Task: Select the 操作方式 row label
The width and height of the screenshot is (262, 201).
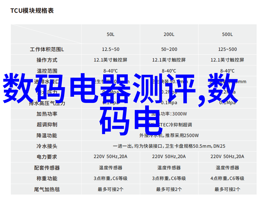Action: click(47, 60)
